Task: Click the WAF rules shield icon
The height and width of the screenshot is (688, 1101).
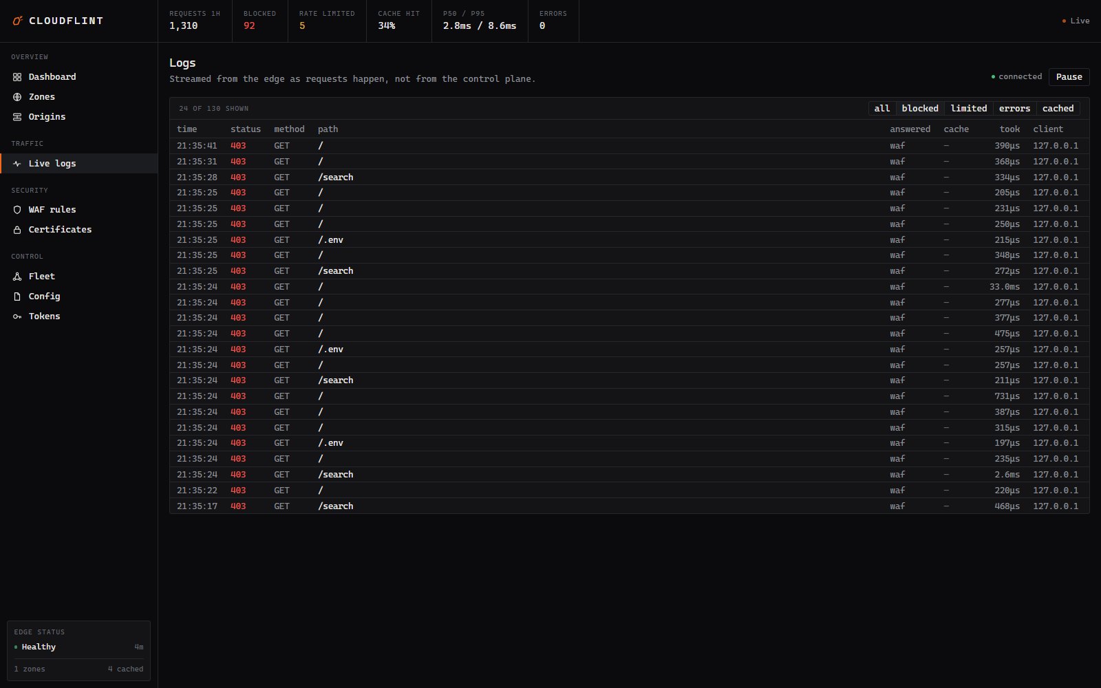Action: pyautogui.click(x=17, y=210)
